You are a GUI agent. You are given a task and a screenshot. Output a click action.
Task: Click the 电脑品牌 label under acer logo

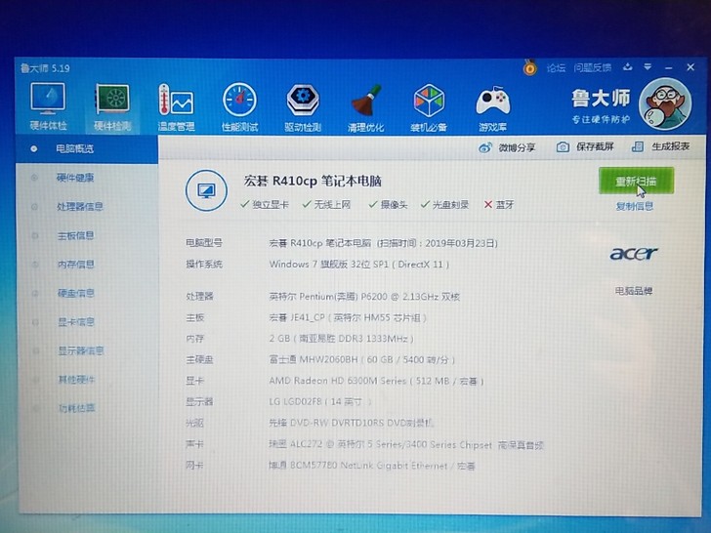634,291
